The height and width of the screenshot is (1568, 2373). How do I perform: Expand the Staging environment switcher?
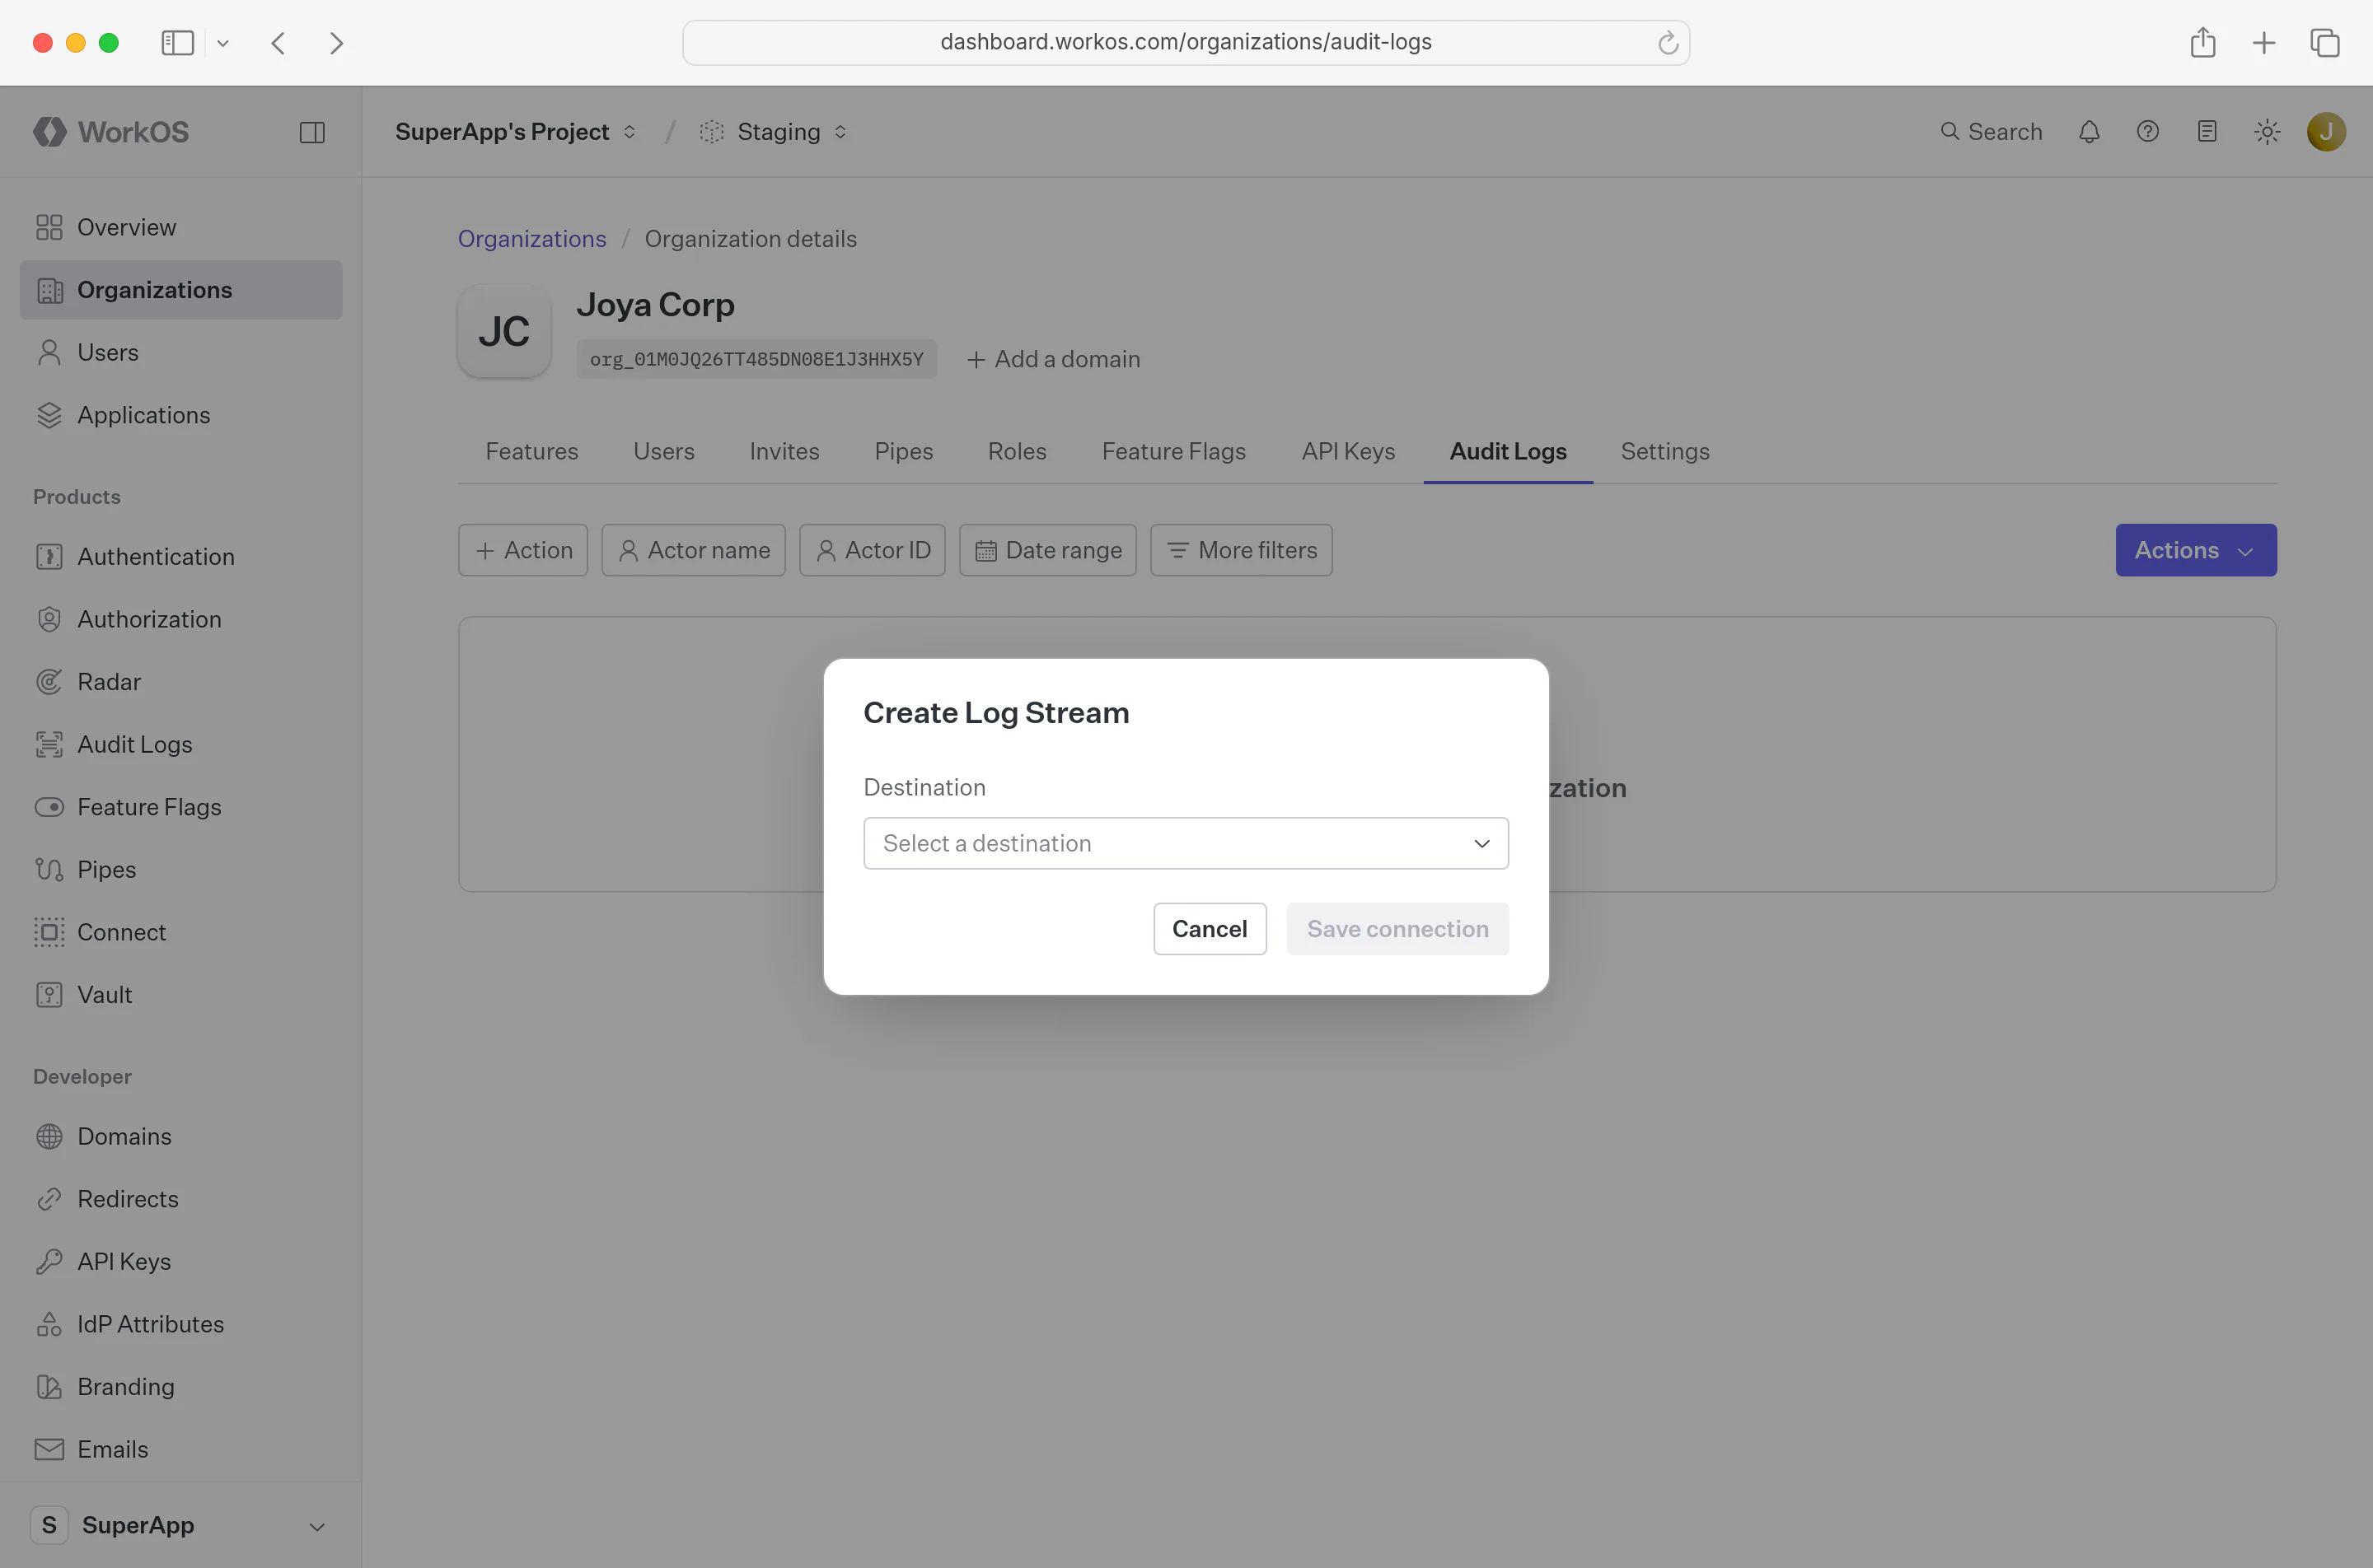point(774,132)
